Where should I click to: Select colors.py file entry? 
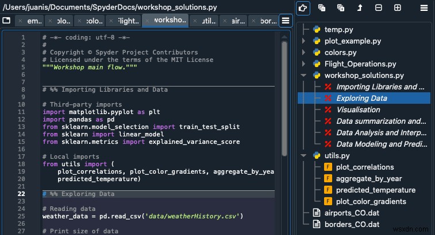[340, 52]
